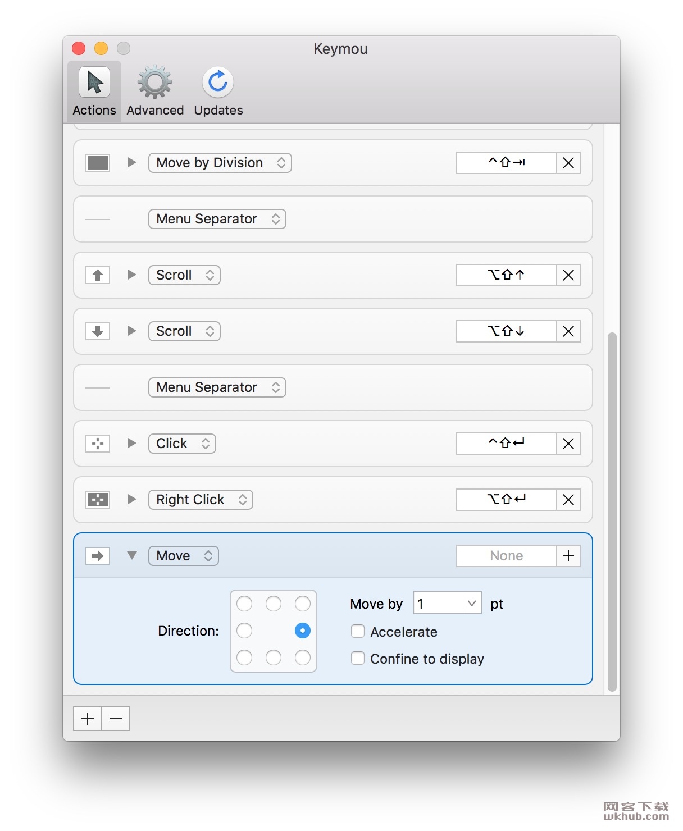The height and width of the screenshot is (831, 683).
Task: Click the scroll up shortcut field
Action: point(507,275)
